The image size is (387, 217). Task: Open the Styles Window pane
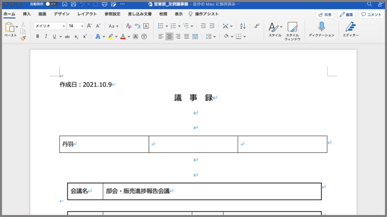click(x=292, y=31)
